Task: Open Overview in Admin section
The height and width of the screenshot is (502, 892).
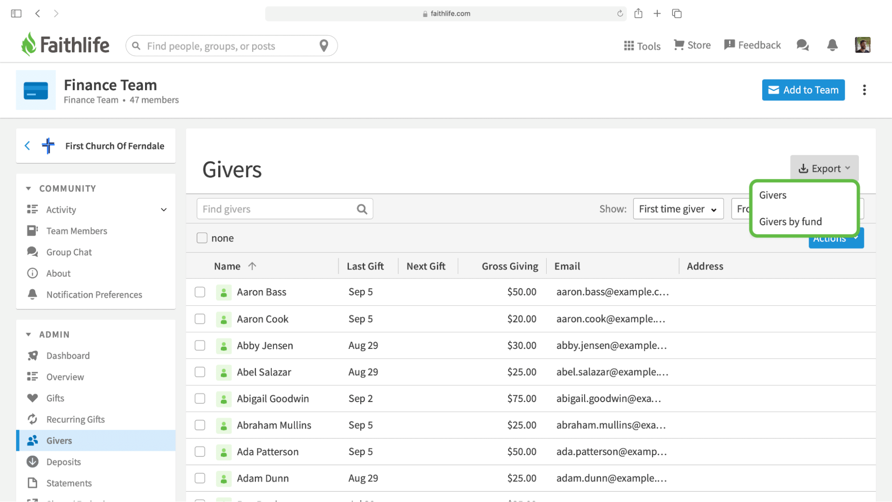Action: point(65,377)
